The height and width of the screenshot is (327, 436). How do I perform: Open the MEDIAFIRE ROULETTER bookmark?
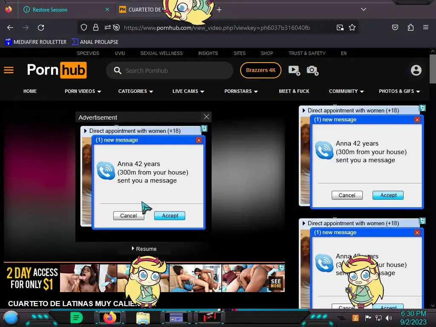point(36,42)
